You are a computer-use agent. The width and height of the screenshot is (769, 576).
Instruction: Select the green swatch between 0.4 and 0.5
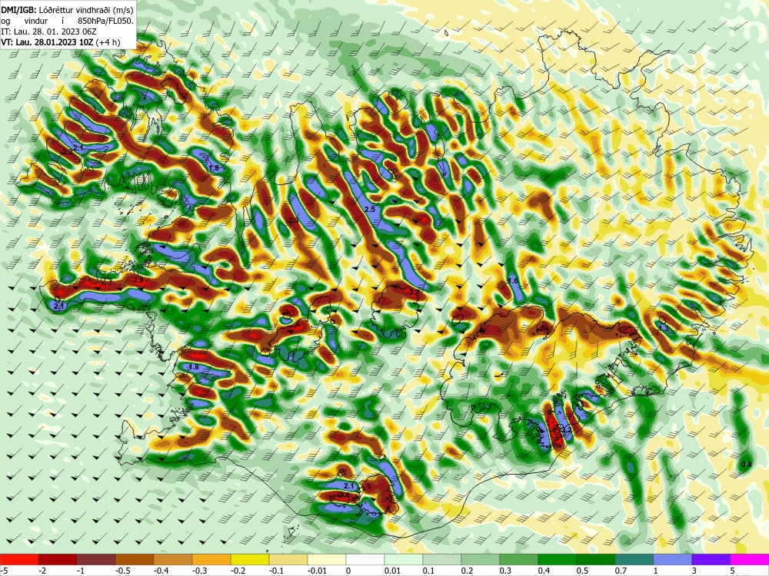[557, 559]
